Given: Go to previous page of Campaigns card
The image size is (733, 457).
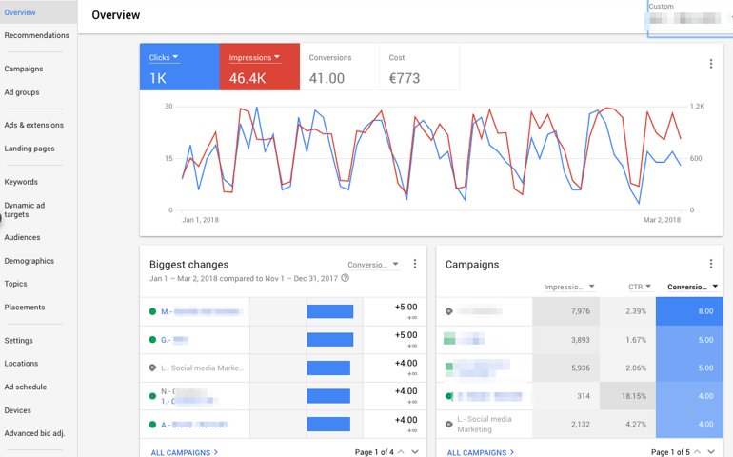Looking at the screenshot, I should coord(697,452).
